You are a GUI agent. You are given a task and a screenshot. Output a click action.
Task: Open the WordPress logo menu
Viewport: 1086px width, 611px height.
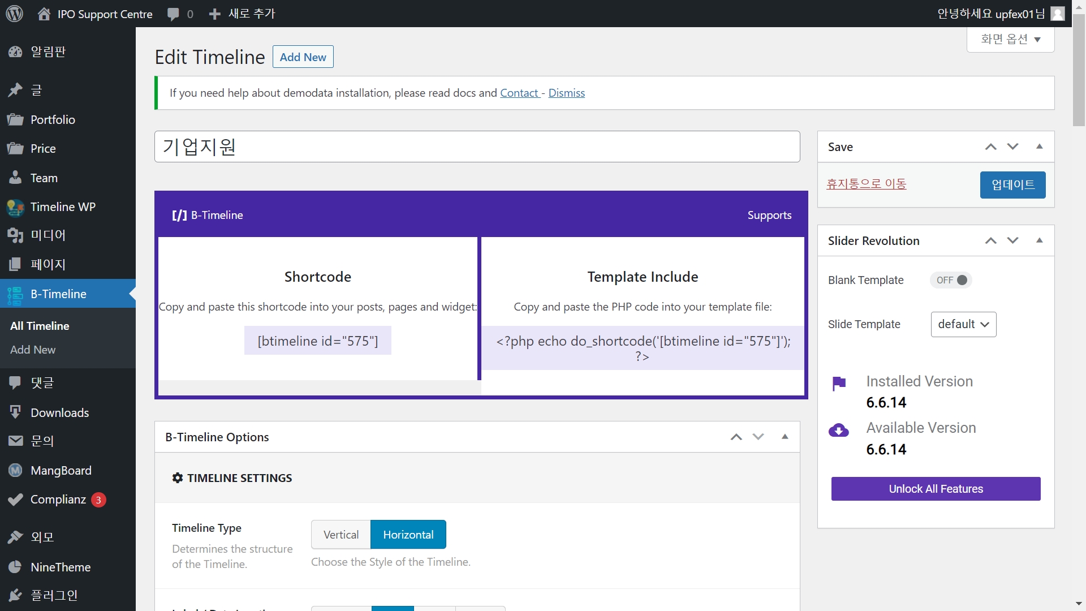15,14
